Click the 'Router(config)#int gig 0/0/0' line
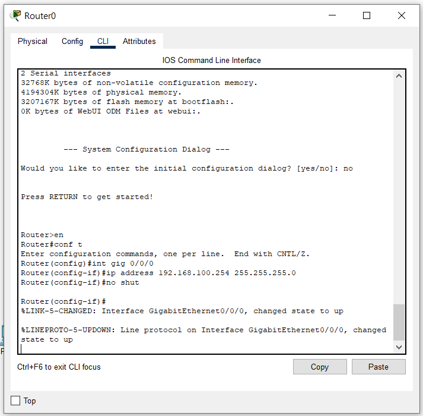Screen dimensions: 423x416 click(87, 263)
